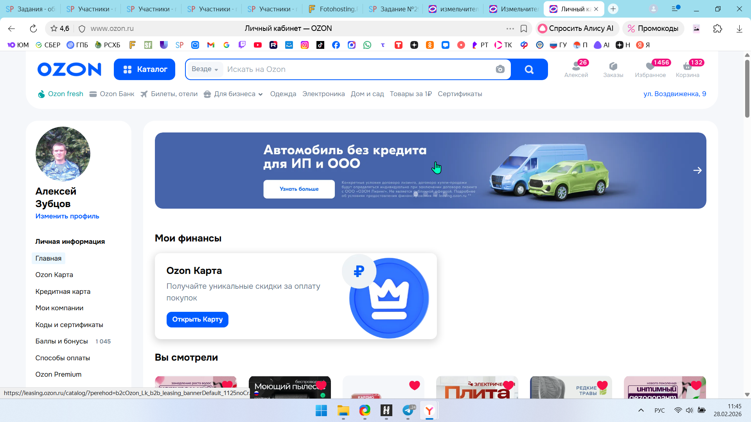Toggle favorite heart on Плита product

click(508, 385)
